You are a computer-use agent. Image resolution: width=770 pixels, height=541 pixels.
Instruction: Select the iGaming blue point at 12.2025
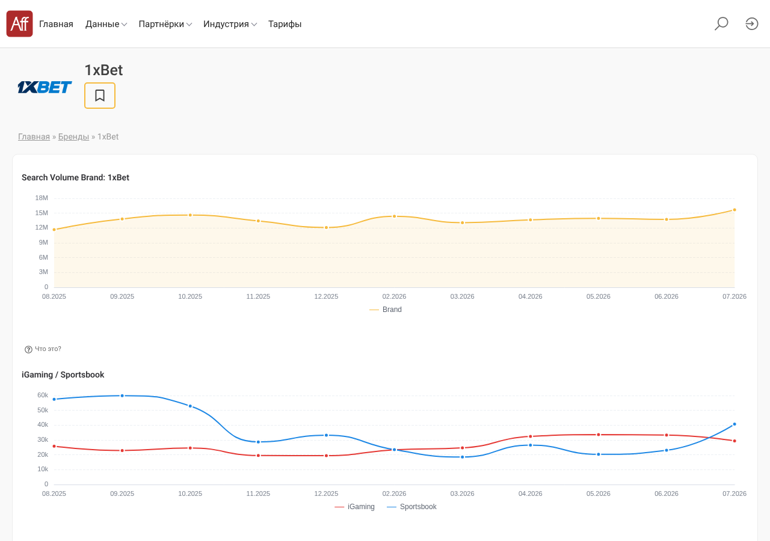(326, 435)
